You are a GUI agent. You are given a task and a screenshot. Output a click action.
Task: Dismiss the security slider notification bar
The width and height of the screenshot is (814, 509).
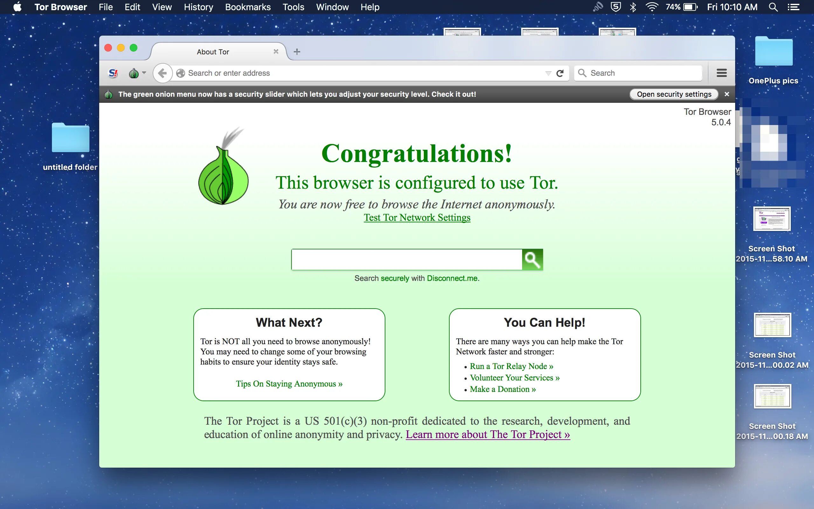click(727, 94)
